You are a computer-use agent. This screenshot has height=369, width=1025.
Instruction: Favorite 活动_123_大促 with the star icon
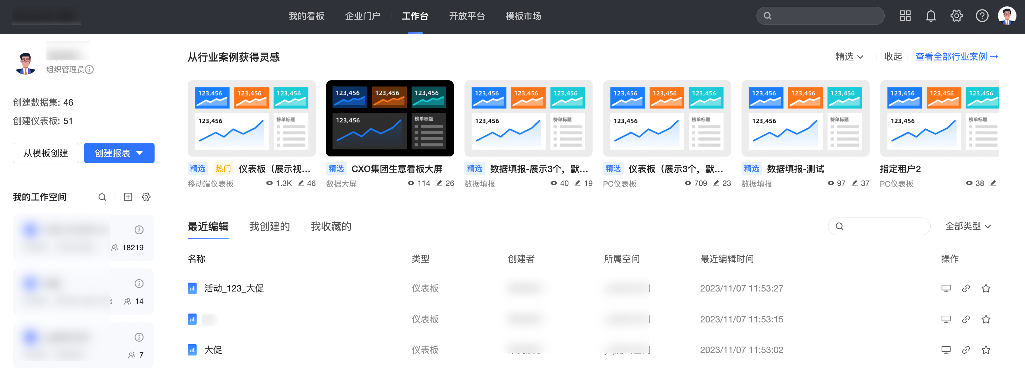(985, 288)
